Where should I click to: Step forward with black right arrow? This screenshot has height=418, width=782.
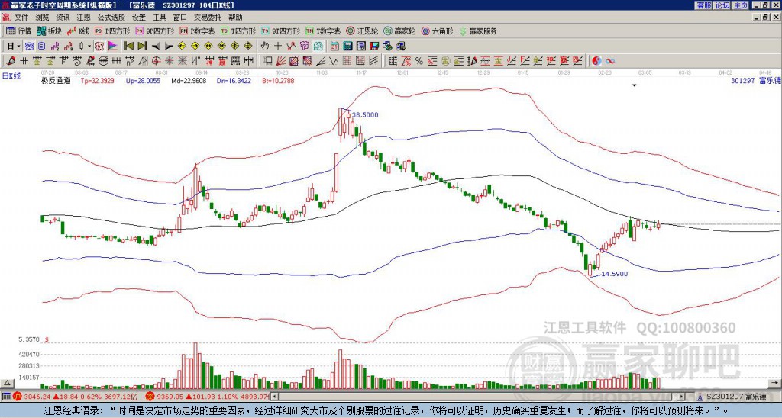point(169,47)
